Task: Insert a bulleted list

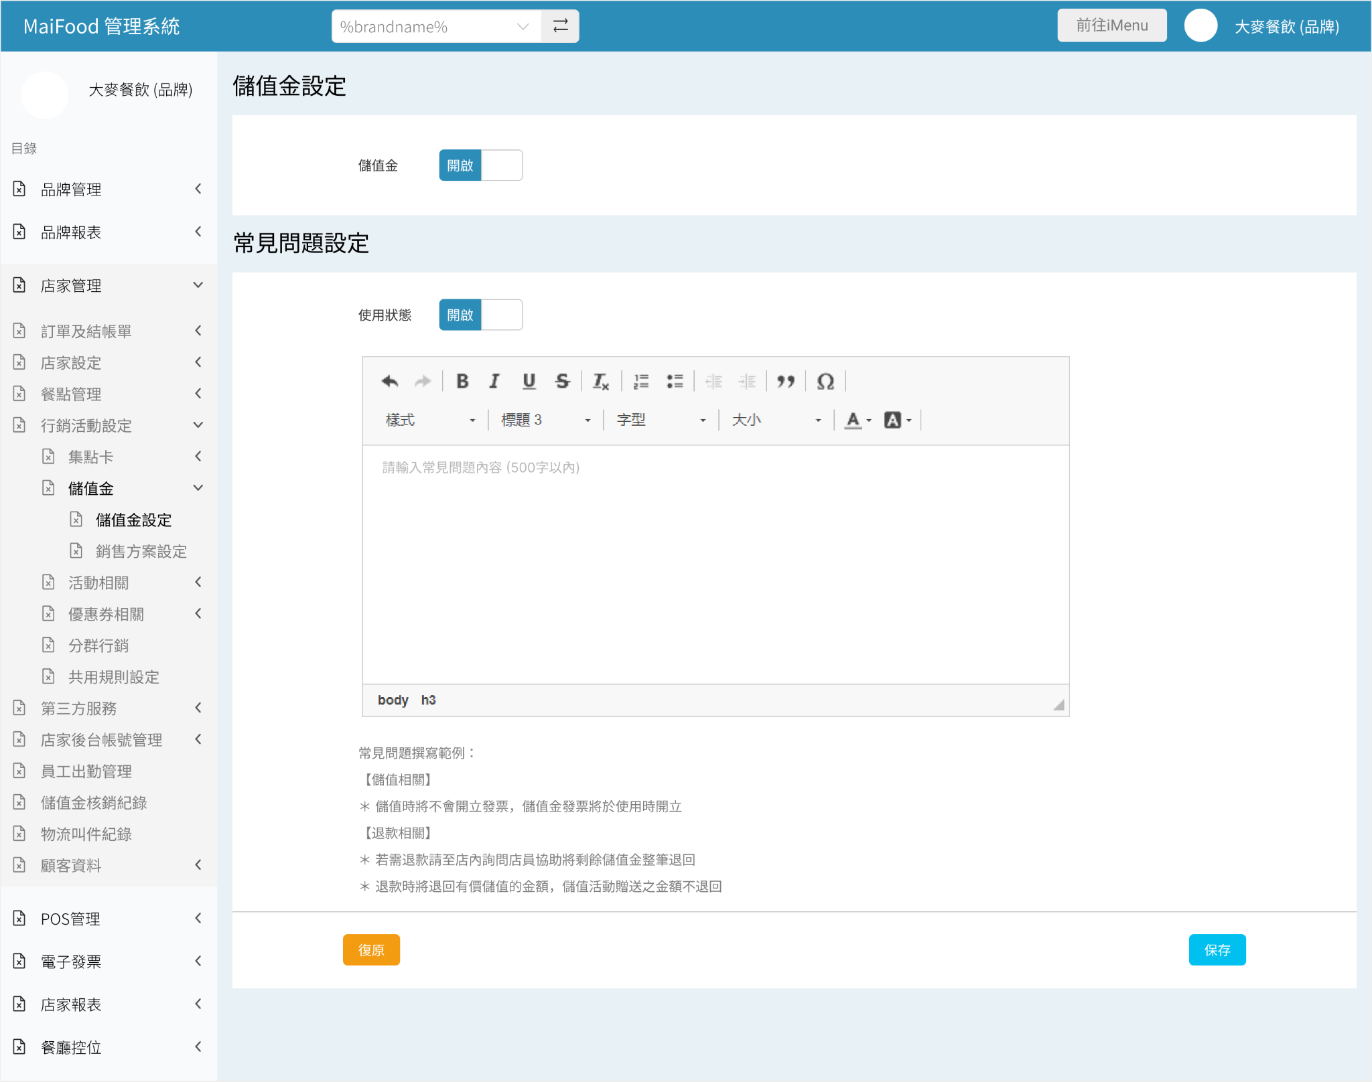Action: coord(675,381)
